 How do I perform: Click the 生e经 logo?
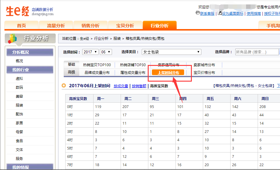[x=18, y=11]
